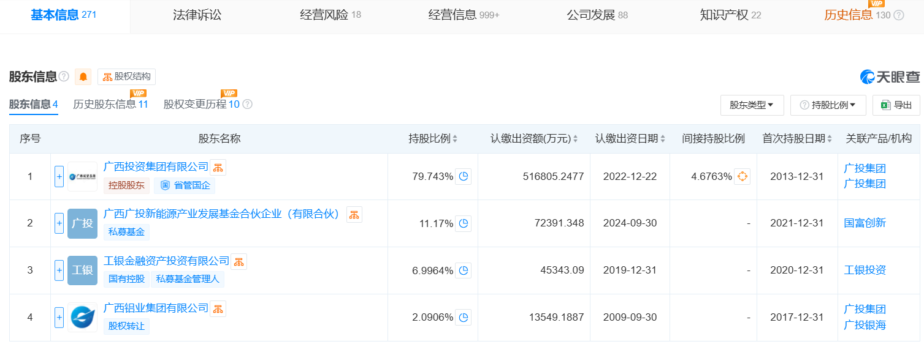Click 工银 blue logo thumbnail

click(x=83, y=271)
